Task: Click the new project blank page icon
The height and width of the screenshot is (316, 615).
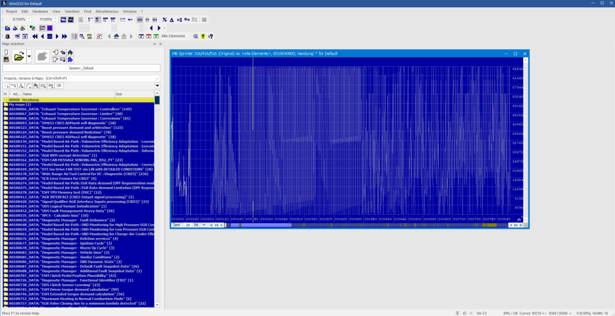Action: (6, 52)
